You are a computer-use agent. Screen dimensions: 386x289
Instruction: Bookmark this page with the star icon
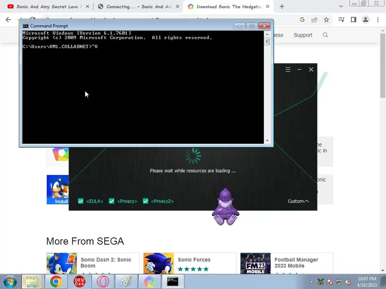tap(326, 20)
